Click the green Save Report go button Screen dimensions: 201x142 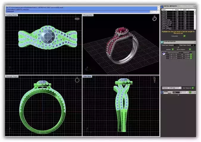190,49
